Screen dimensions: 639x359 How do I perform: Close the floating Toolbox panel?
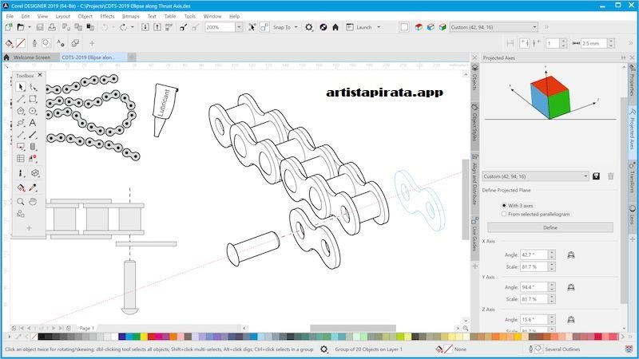point(40,75)
